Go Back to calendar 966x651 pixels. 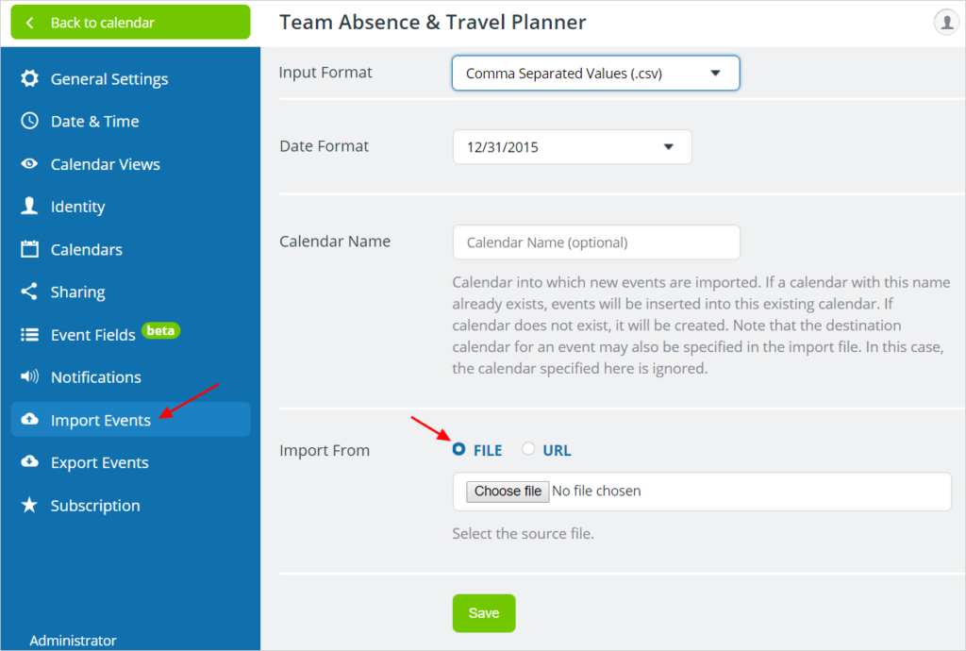(130, 23)
